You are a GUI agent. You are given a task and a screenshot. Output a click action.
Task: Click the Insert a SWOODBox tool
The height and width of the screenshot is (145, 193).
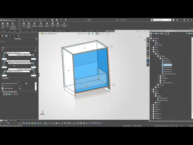pyautogui.click(x=41, y=25)
